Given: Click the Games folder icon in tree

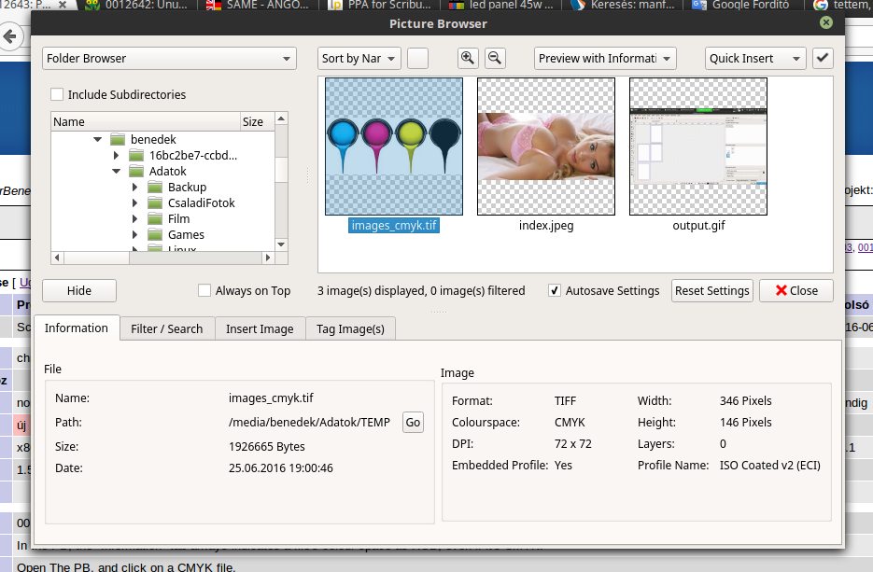Looking at the screenshot, I should click(155, 235).
